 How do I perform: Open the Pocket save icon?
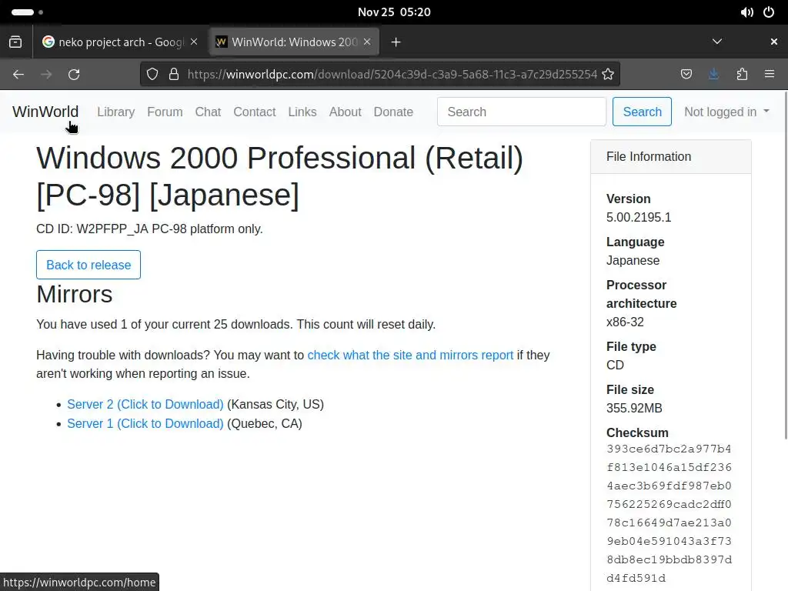click(686, 75)
